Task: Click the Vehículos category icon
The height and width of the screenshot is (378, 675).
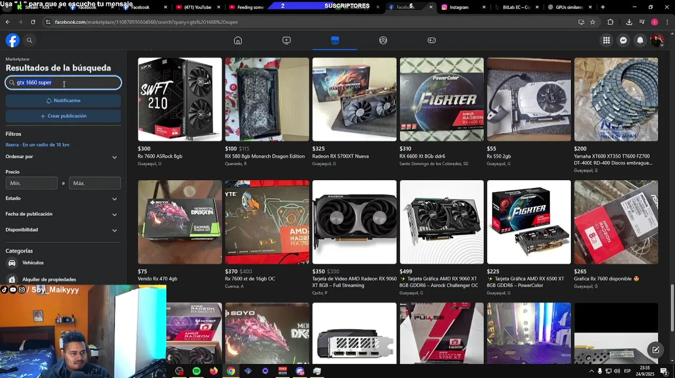Action: (x=12, y=262)
